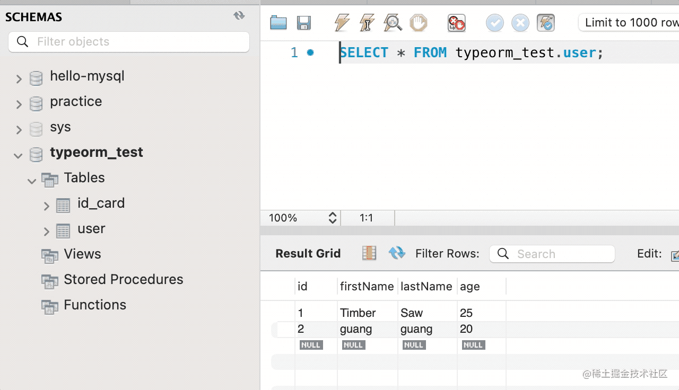Click the Explain query magnifier icon
Viewport: 679px width, 390px height.
pos(393,23)
